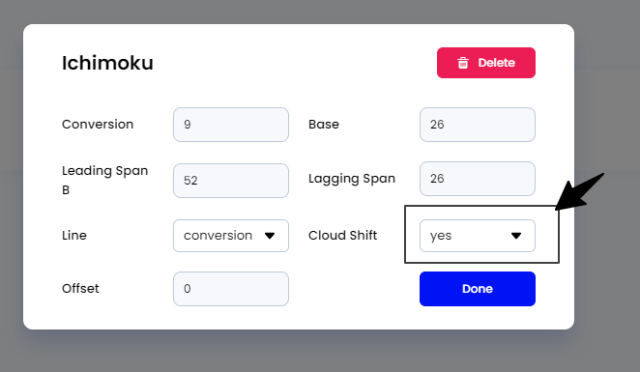The image size is (640, 372).
Task: Select the Base input field
Action: [478, 125]
